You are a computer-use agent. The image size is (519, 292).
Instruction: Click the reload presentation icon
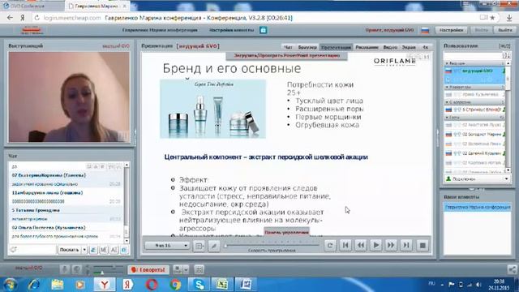coord(330,245)
